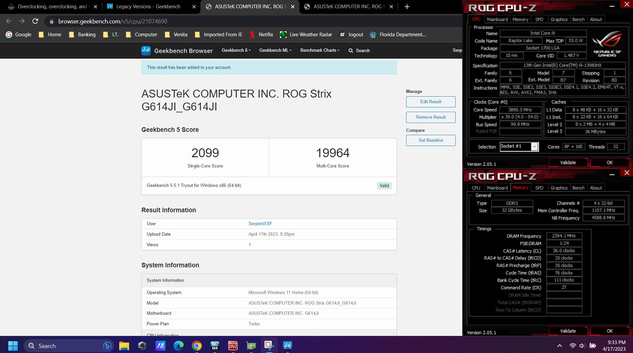Open Mainboard tab in top CPU-Z window

[497, 19]
